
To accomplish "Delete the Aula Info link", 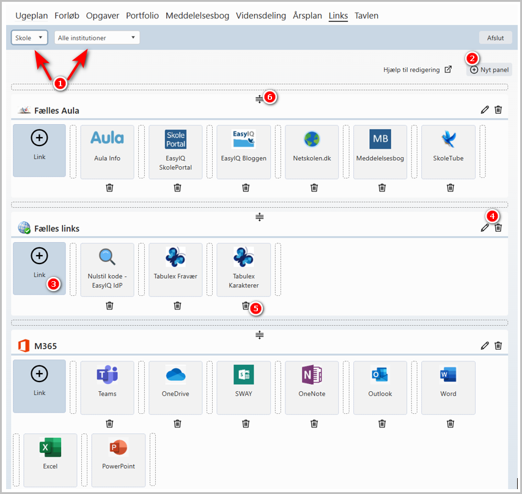I will pos(109,188).
